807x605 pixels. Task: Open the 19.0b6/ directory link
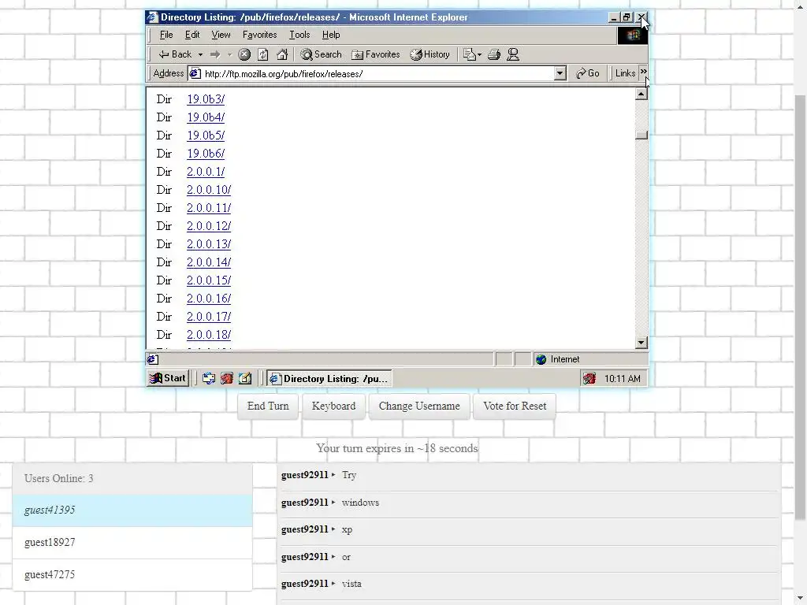[x=206, y=154]
